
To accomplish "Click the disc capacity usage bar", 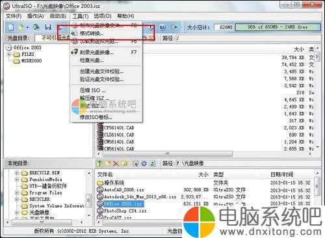I will [278, 27].
